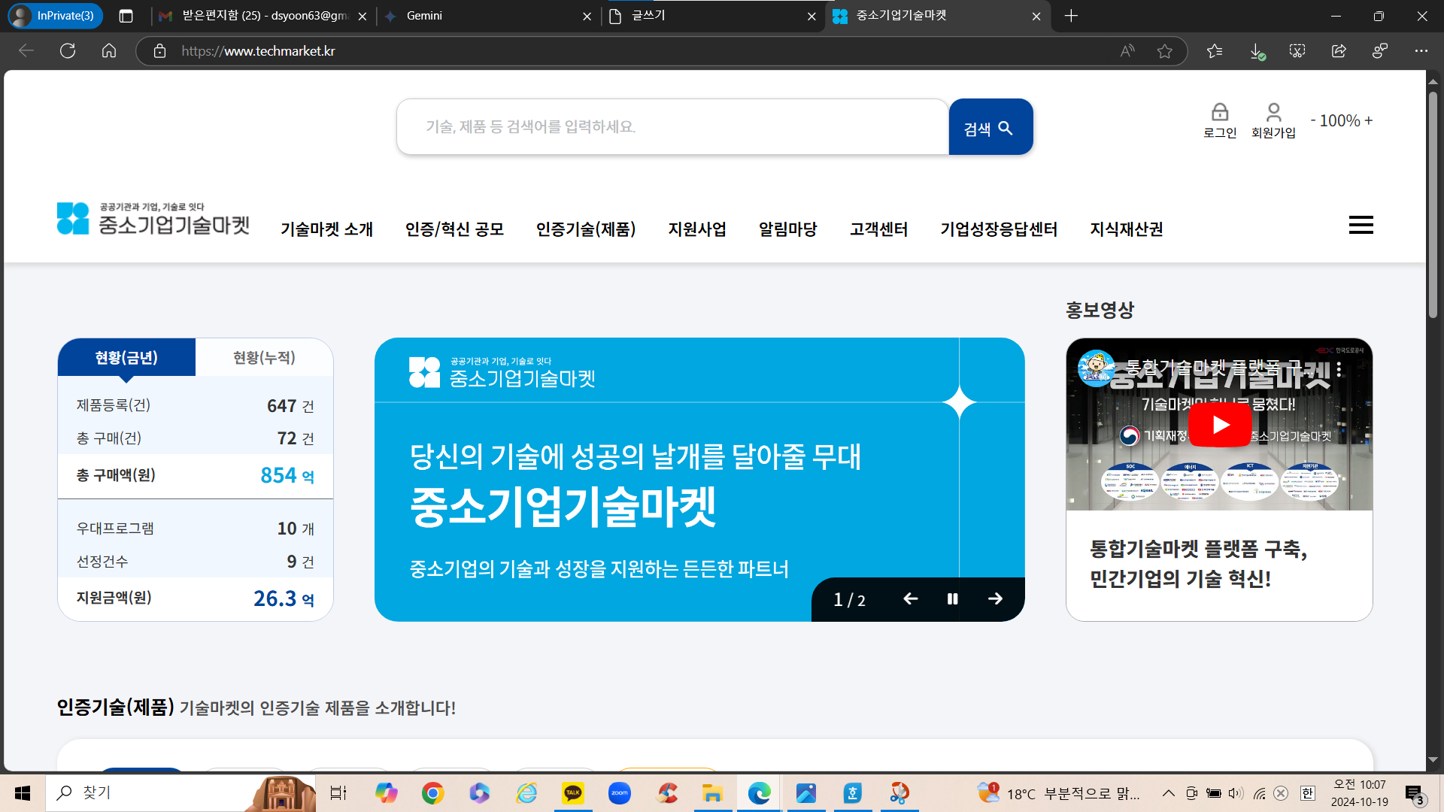
Task: Open 인증기술(제품) menu
Action: (585, 229)
